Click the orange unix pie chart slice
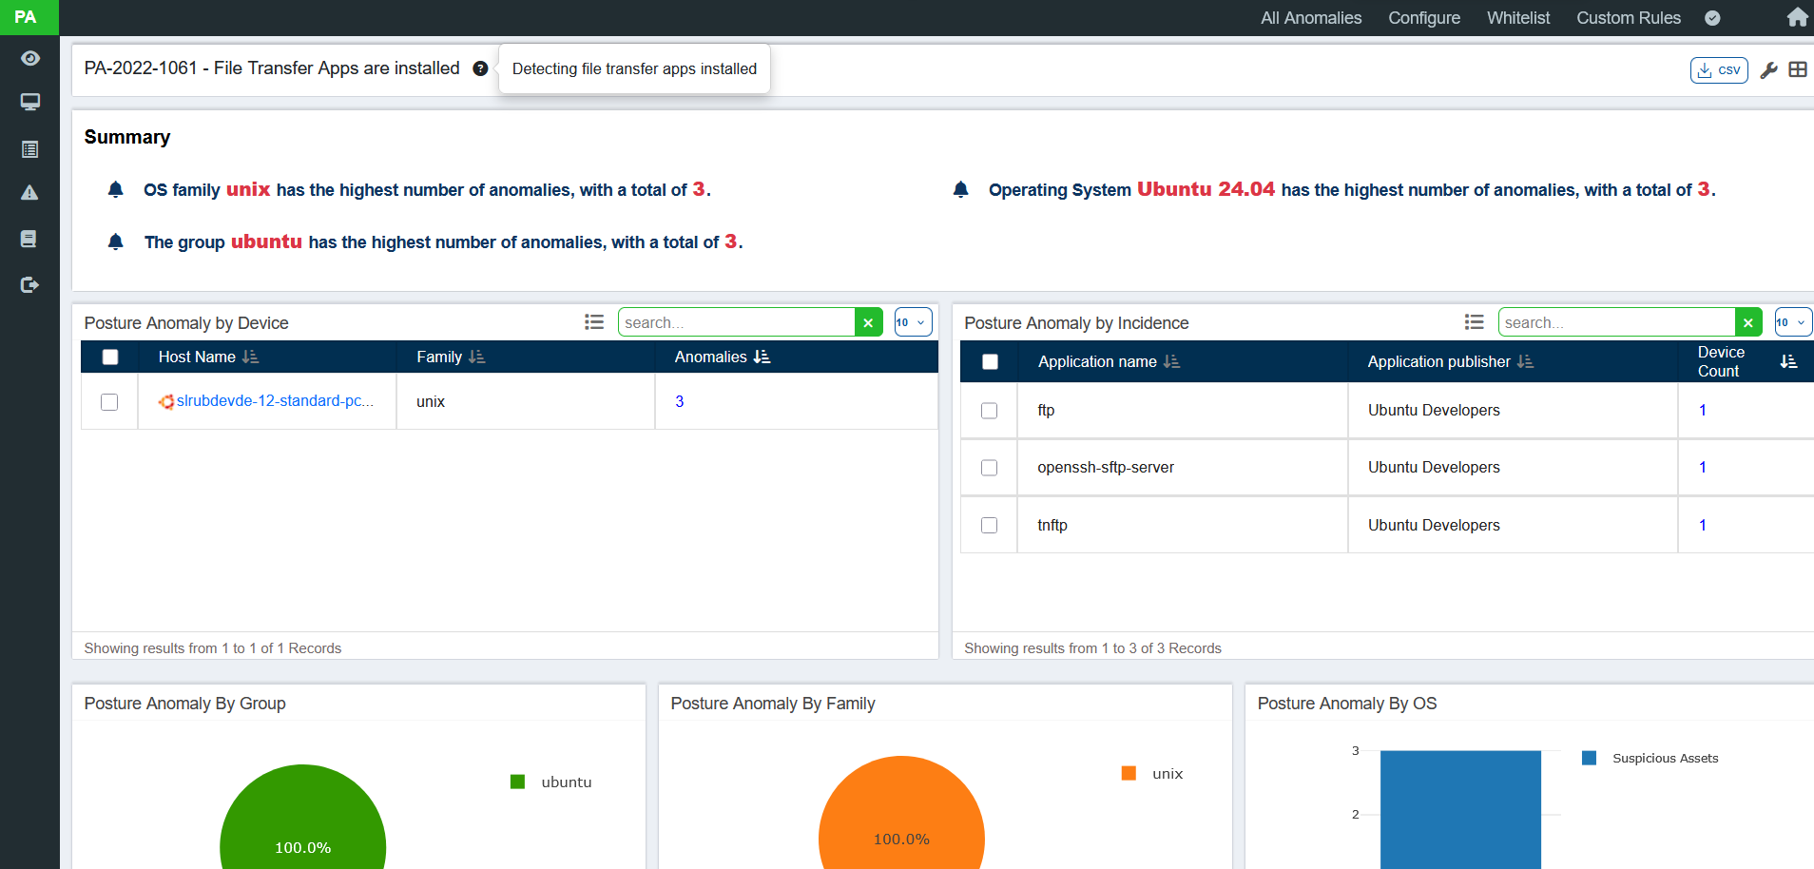Image resolution: width=1814 pixels, height=869 pixels. tap(901, 814)
